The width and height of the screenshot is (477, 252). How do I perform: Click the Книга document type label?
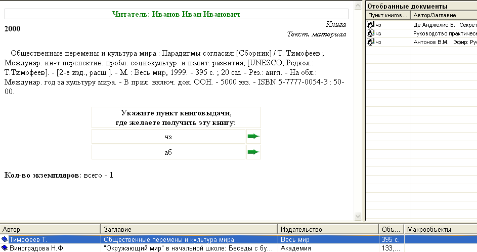point(336,24)
